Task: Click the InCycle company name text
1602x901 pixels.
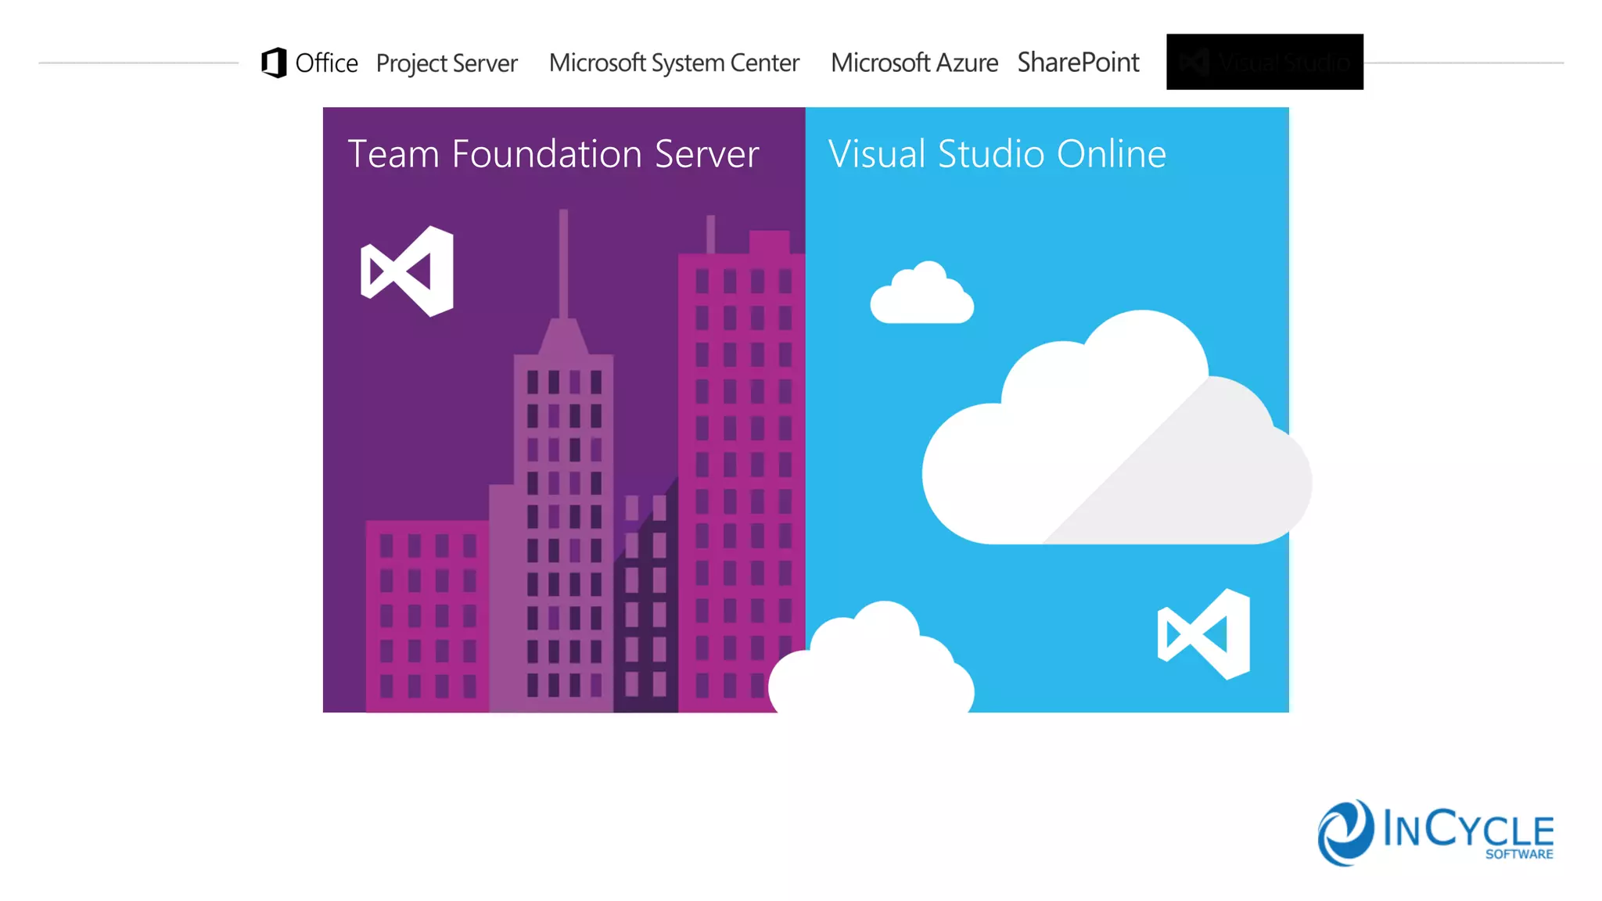Action: tap(1467, 828)
